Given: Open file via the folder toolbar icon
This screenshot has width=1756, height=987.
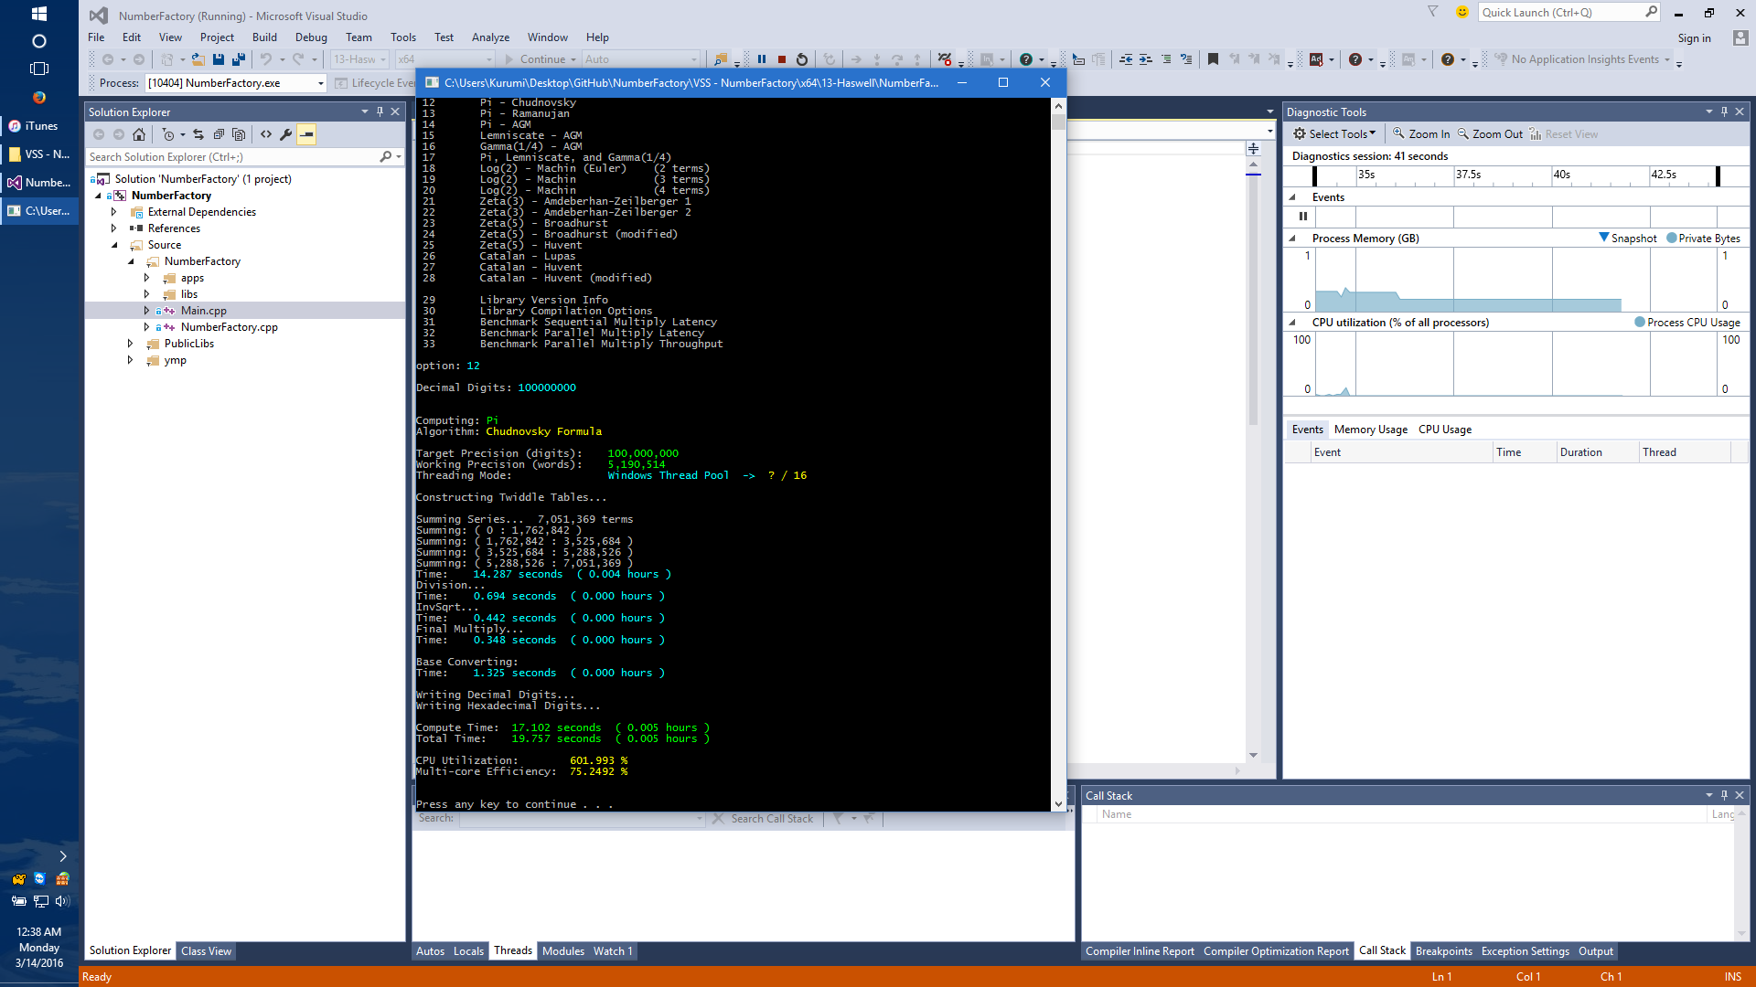Looking at the screenshot, I should pos(198,59).
